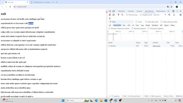Screen dimensions: 183x103
Task: Open network conditions wifi icon
Action: tap(169, 15)
